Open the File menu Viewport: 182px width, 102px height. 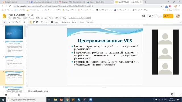pos(10,18)
